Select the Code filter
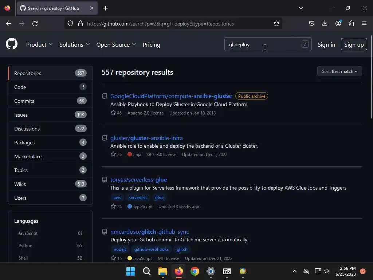 50,87
